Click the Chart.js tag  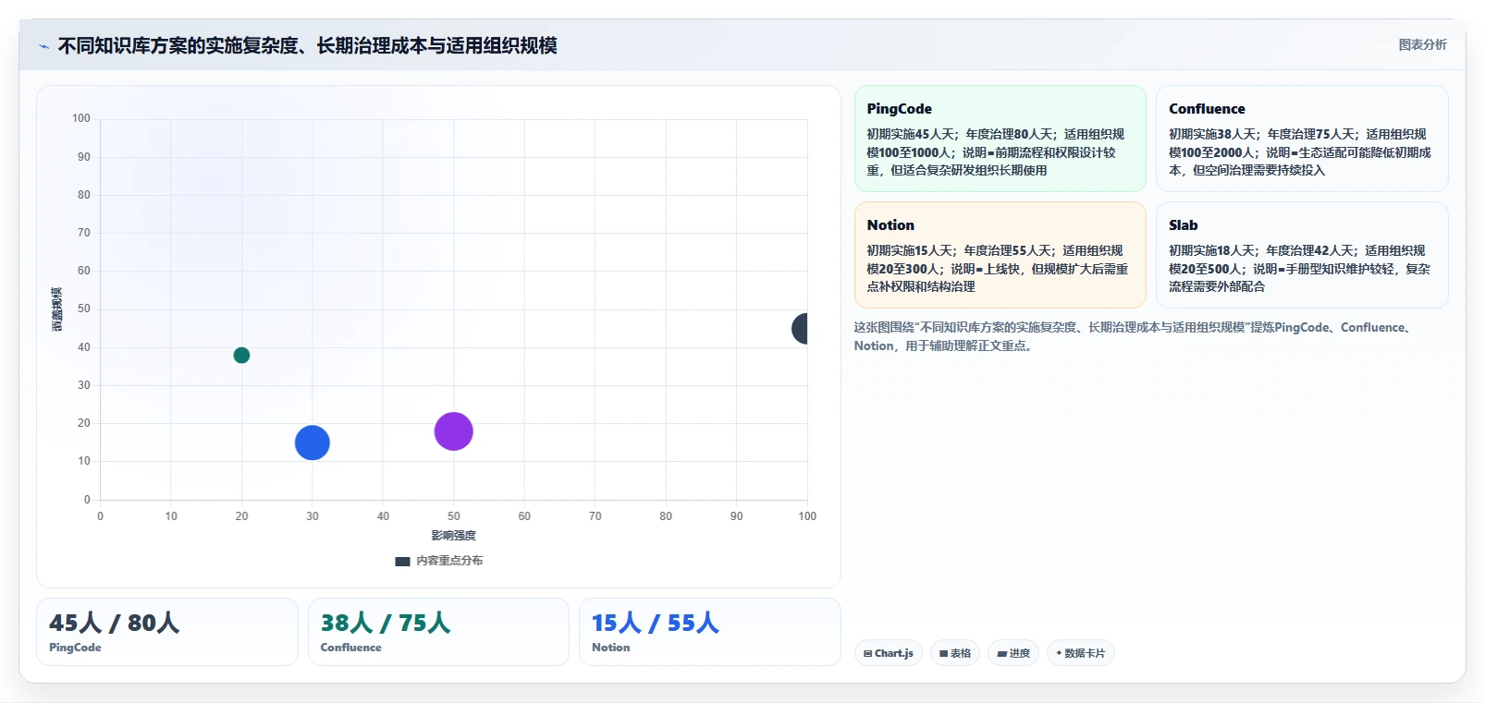(889, 653)
